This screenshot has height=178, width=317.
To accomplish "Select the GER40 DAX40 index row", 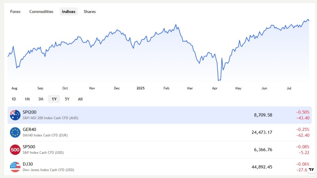I will (x=160, y=133).
